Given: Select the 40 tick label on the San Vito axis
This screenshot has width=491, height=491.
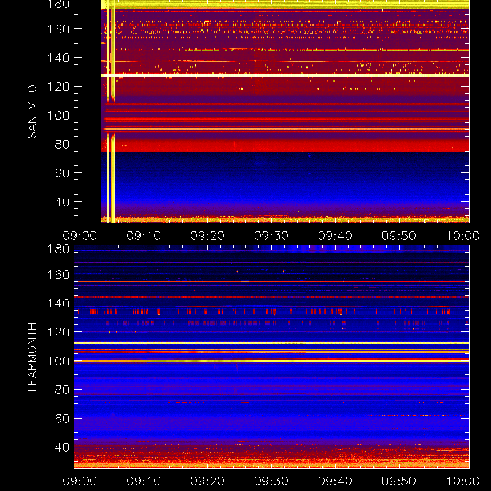Looking at the screenshot, I should [x=62, y=202].
